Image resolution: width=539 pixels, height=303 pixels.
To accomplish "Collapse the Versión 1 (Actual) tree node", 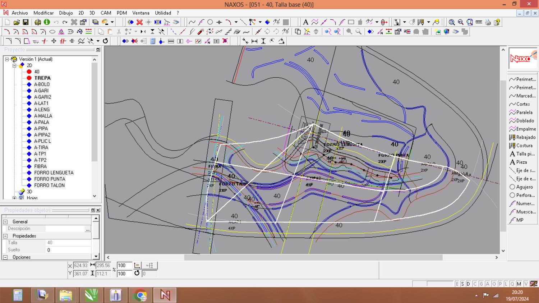I will 7,59.
